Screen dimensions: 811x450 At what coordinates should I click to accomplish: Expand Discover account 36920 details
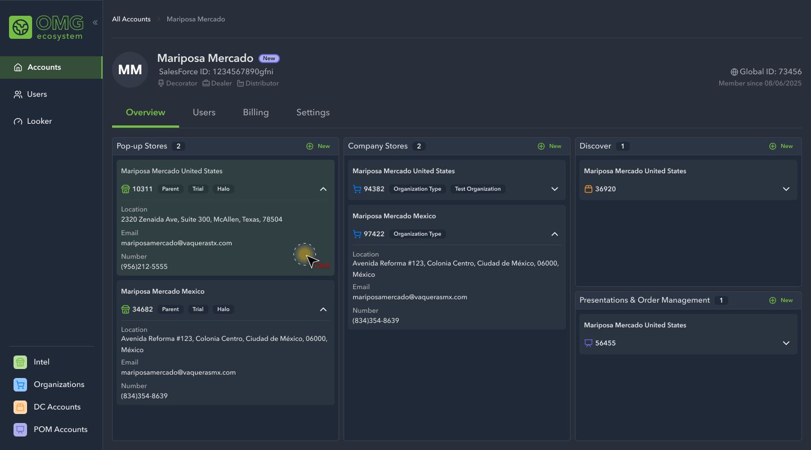[x=786, y=189]
